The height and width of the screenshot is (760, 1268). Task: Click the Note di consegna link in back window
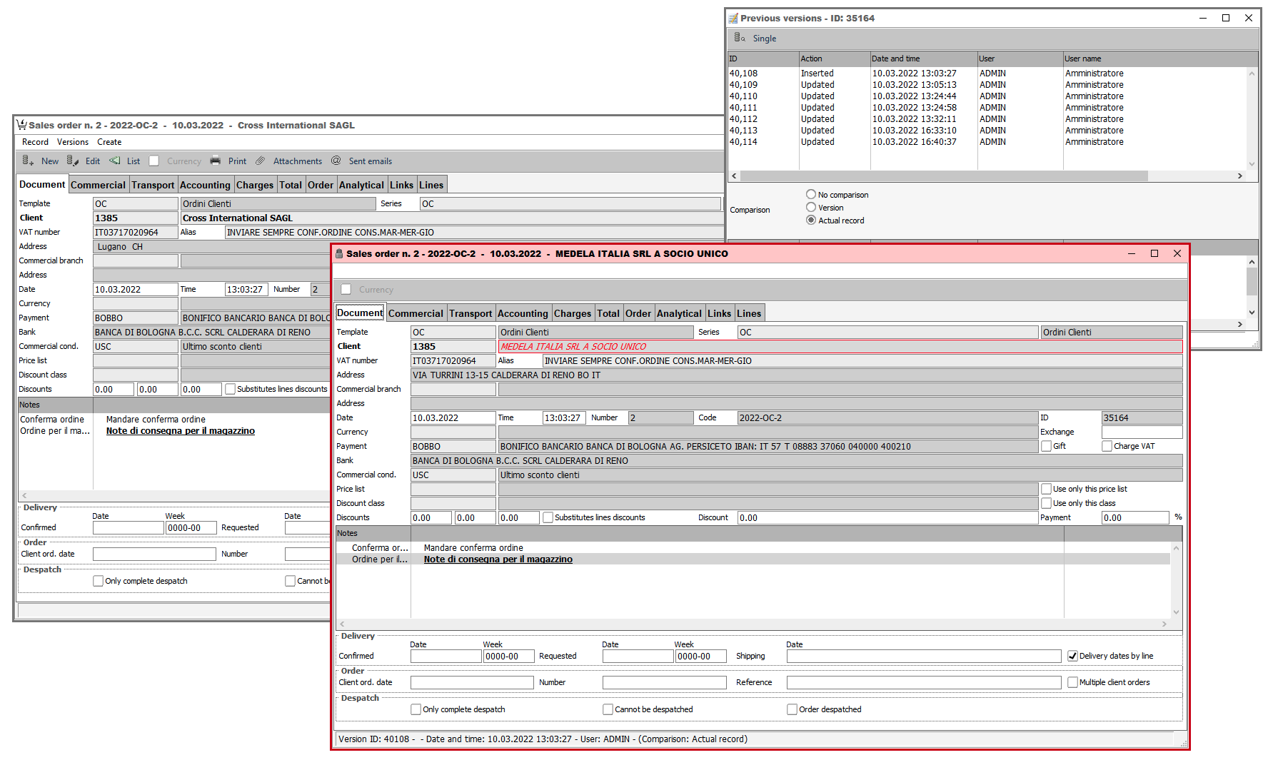coord(180,431)
